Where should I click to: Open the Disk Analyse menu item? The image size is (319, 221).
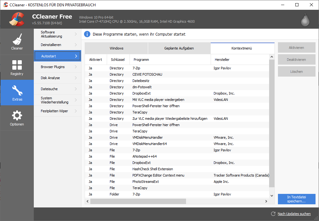pos(51,78)
